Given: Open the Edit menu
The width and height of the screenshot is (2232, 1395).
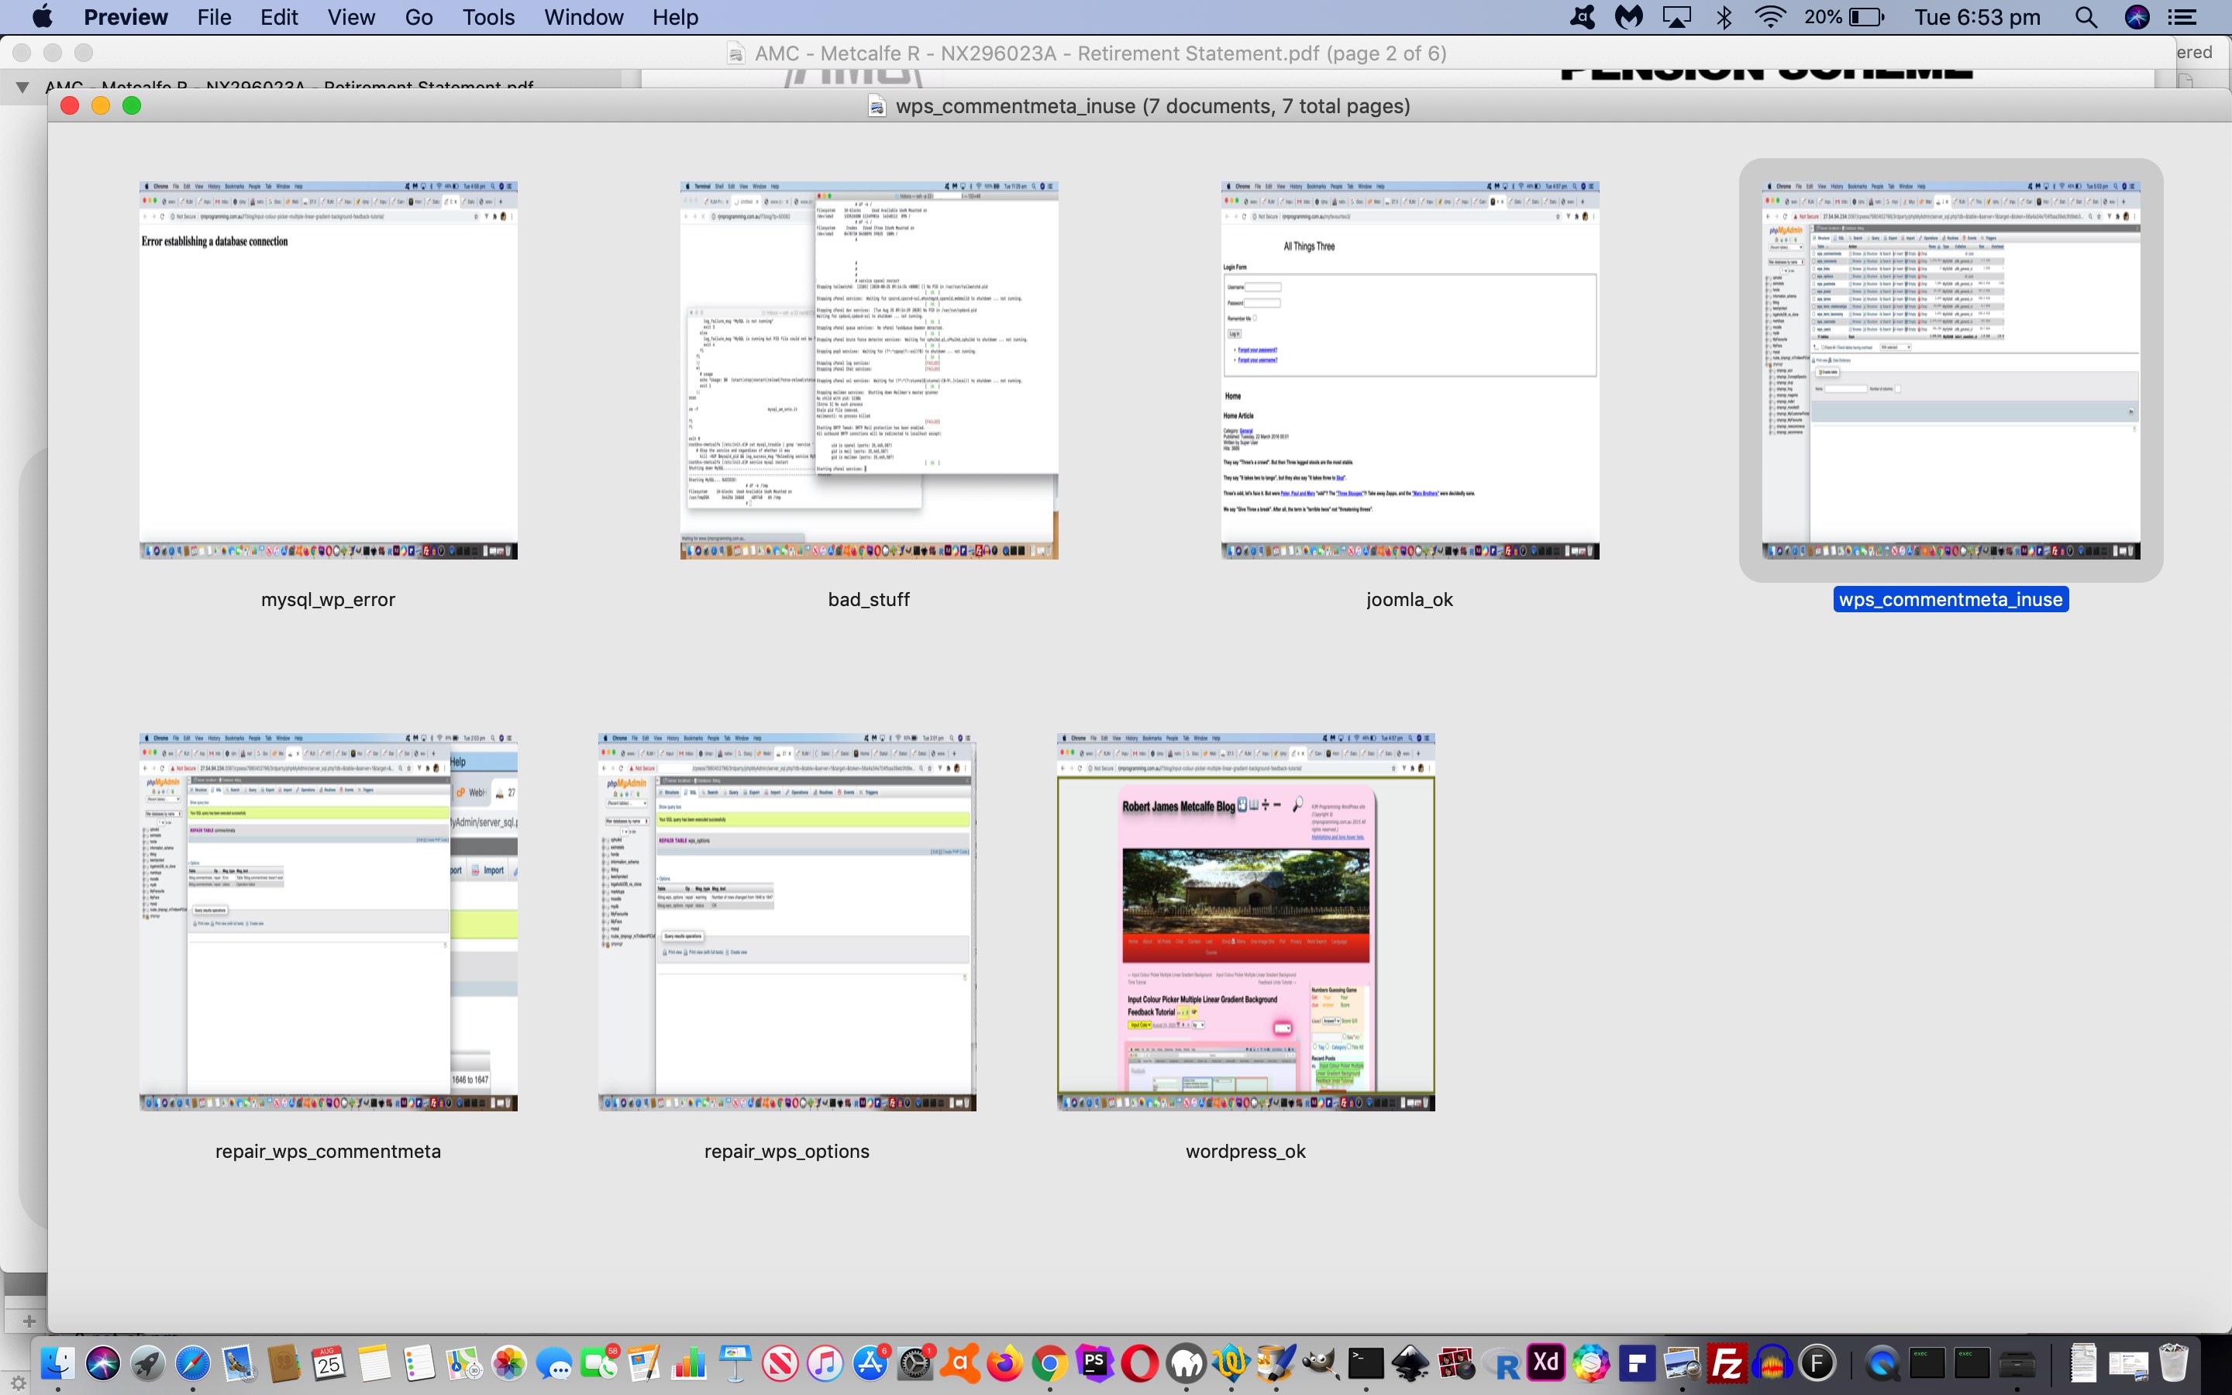Looking at the screenshot, I should pyautogui.click(x=278, y=16).
